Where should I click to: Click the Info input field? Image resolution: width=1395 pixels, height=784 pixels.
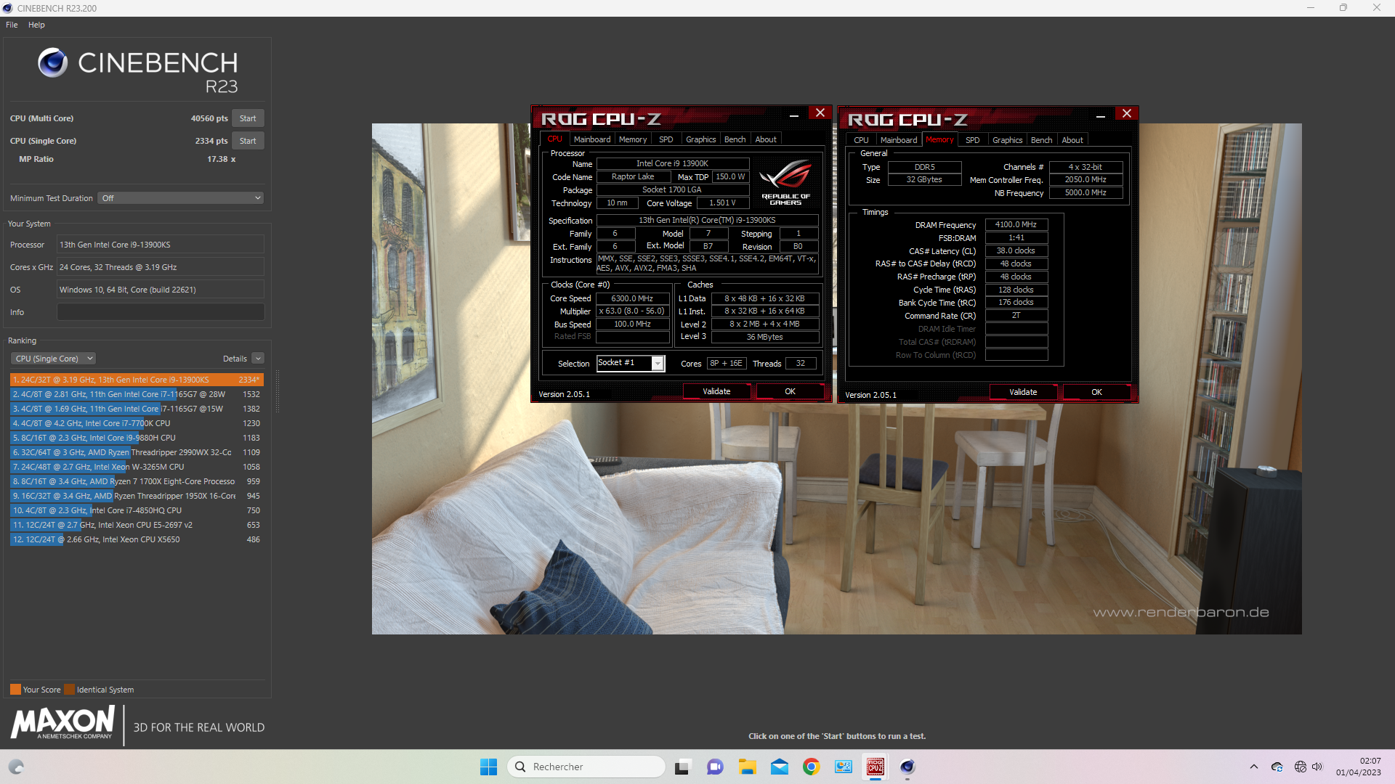point(161,312)
